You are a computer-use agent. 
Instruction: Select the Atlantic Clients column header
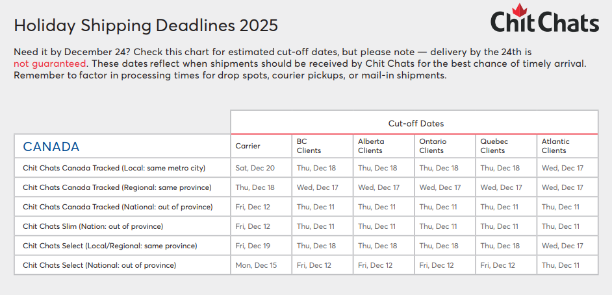click(x=555, y=146)
